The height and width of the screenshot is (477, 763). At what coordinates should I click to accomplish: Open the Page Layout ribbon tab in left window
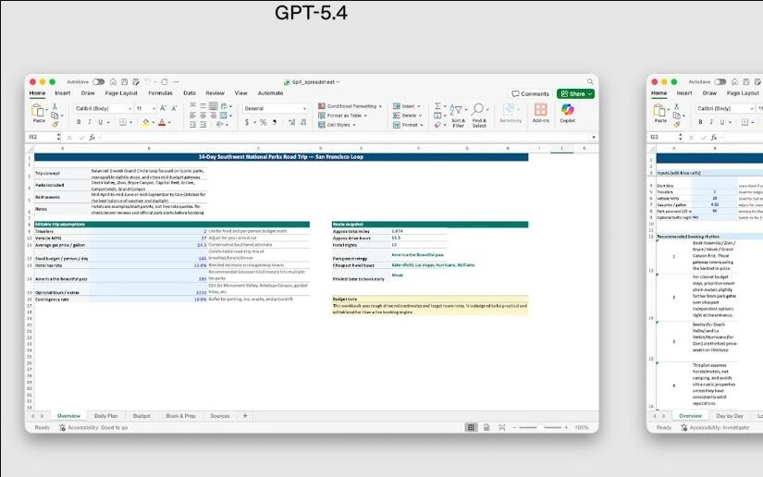point(121,92)
